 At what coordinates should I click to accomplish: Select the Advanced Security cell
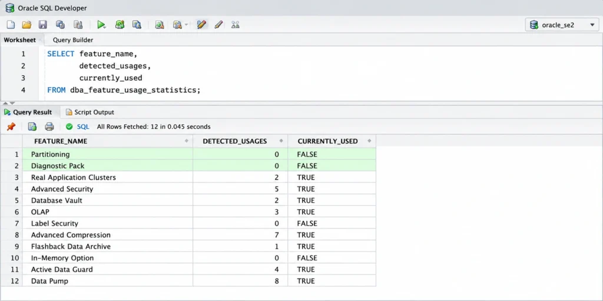(108, 189)
